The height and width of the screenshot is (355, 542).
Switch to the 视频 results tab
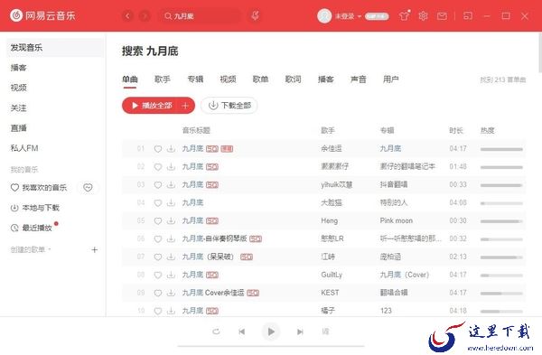(x=228, y=79)
